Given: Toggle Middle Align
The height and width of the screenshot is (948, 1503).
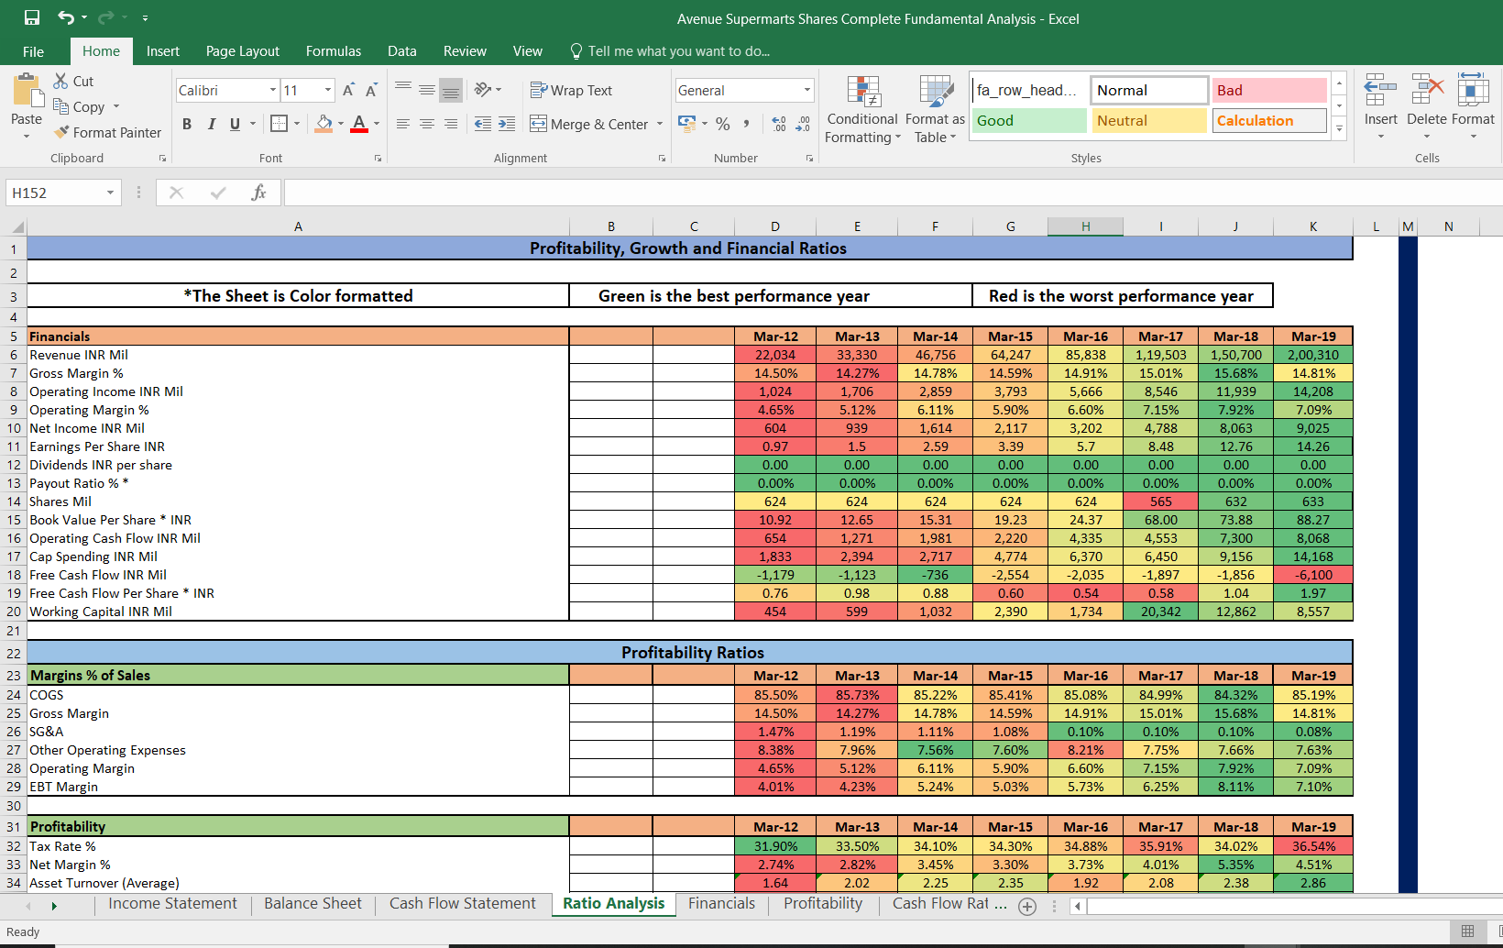Looking at the screenshot, I should coord(426,90).
